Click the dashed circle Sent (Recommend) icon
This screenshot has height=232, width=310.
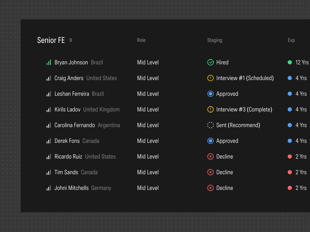[210, 125]
